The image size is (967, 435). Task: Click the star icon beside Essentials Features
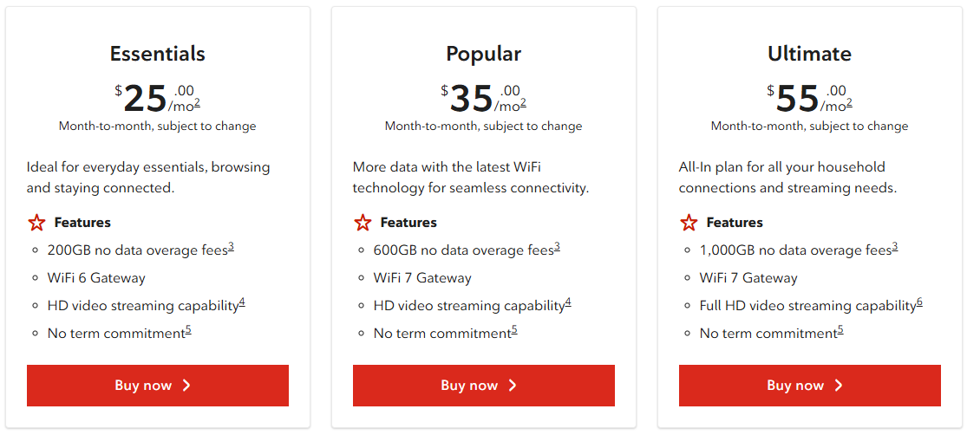tap(36, 223)
